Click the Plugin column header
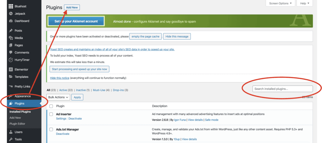The width and height of the screenshot is (322, 143). 60,106
